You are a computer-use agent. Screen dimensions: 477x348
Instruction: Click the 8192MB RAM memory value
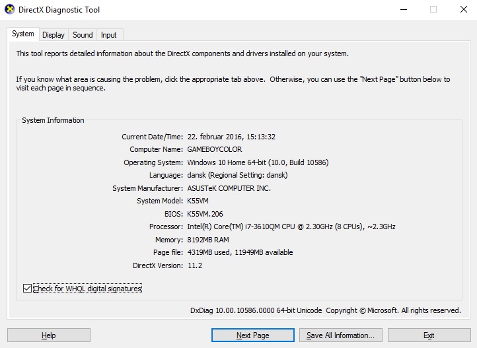pyautogui.click(x=209, y=240)
